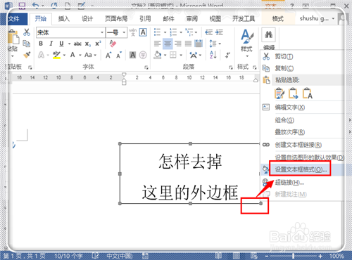This screenshot has height=260, width=352.
Task: Select 设置文本框格式(O)... menu item
Action: [x=301, y=169]
